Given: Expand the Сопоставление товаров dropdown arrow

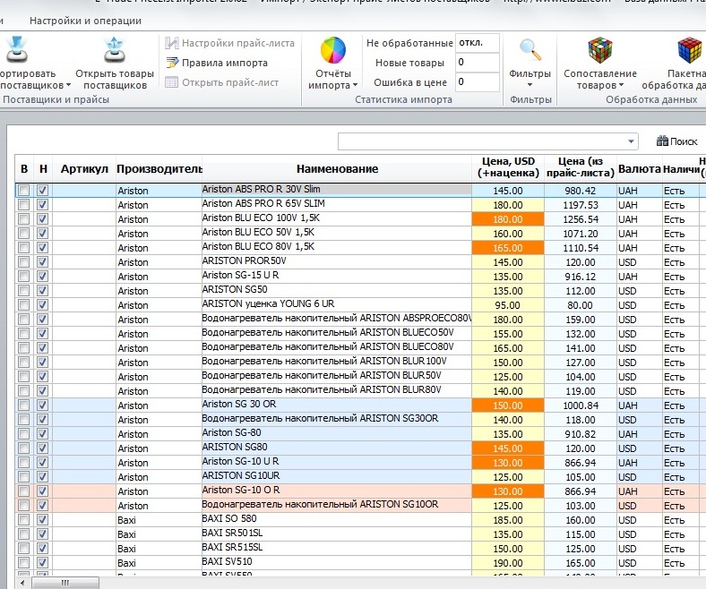Looking at the screenshot, I should [x=622, y=85].
